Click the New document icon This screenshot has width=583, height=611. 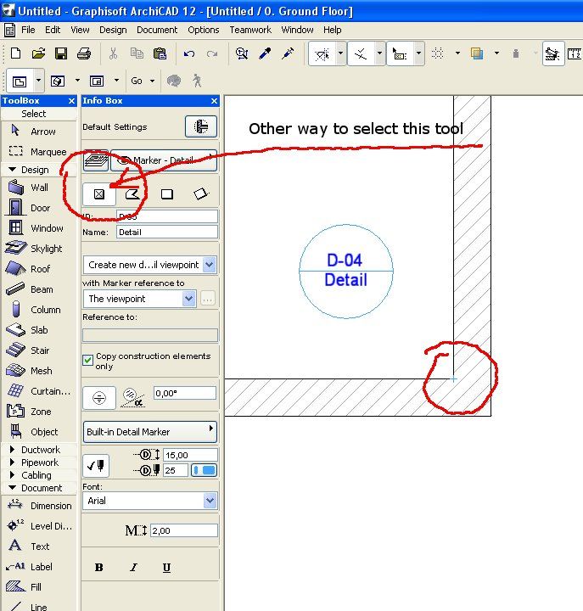pyautogui.click(x=15, y=53)
